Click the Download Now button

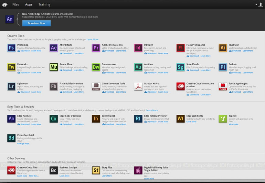point(36,23)
